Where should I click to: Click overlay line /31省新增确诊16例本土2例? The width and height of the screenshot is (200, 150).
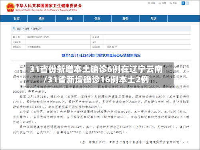click(x=96, y=79)
